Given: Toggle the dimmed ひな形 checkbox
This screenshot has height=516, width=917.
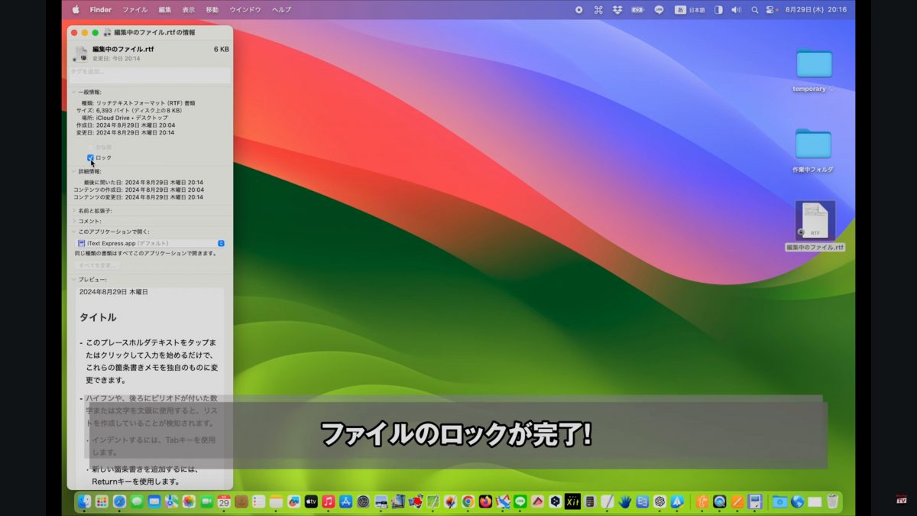Looking at the screenshot, I should coord(90,147).
